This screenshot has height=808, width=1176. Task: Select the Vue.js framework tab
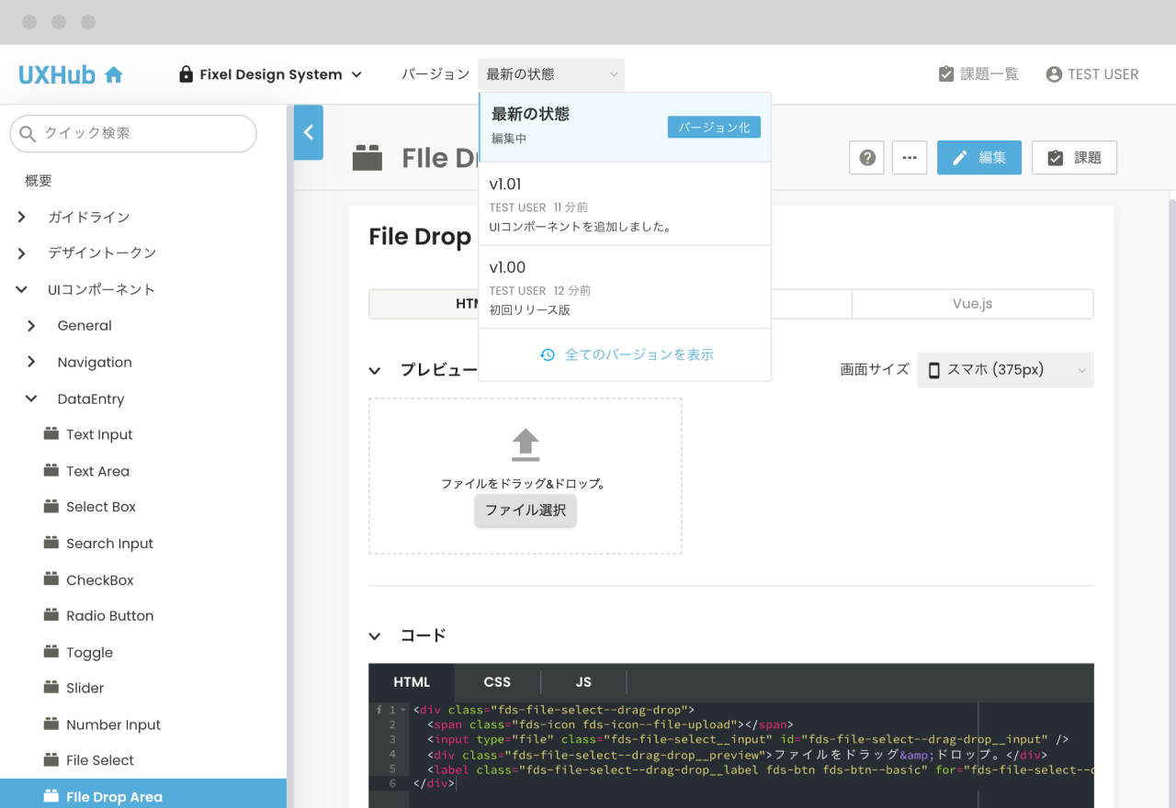tap(972, 304)
